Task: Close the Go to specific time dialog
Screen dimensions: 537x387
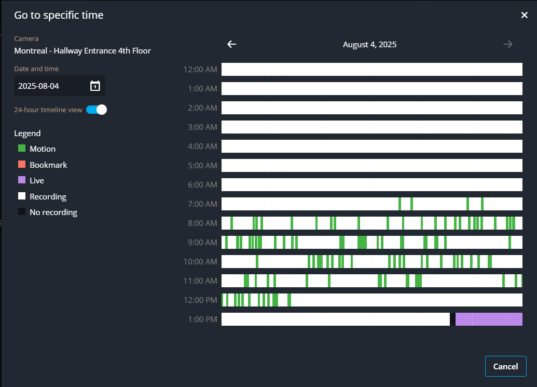Action: point(524,15)
